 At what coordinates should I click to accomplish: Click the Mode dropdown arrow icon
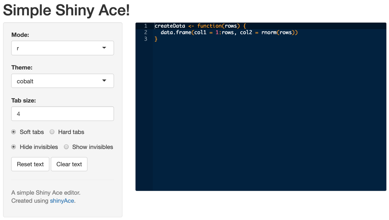[104, 48]
